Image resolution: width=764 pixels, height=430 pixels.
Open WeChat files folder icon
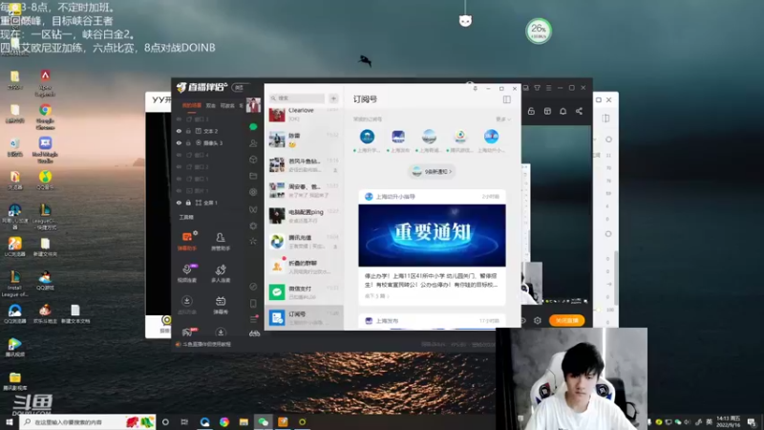253,176
